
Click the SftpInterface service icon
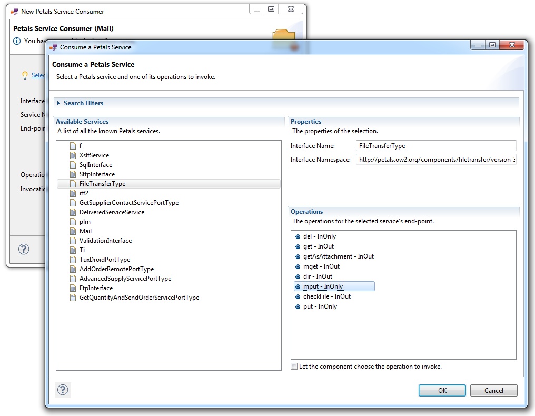coord(73,174)
